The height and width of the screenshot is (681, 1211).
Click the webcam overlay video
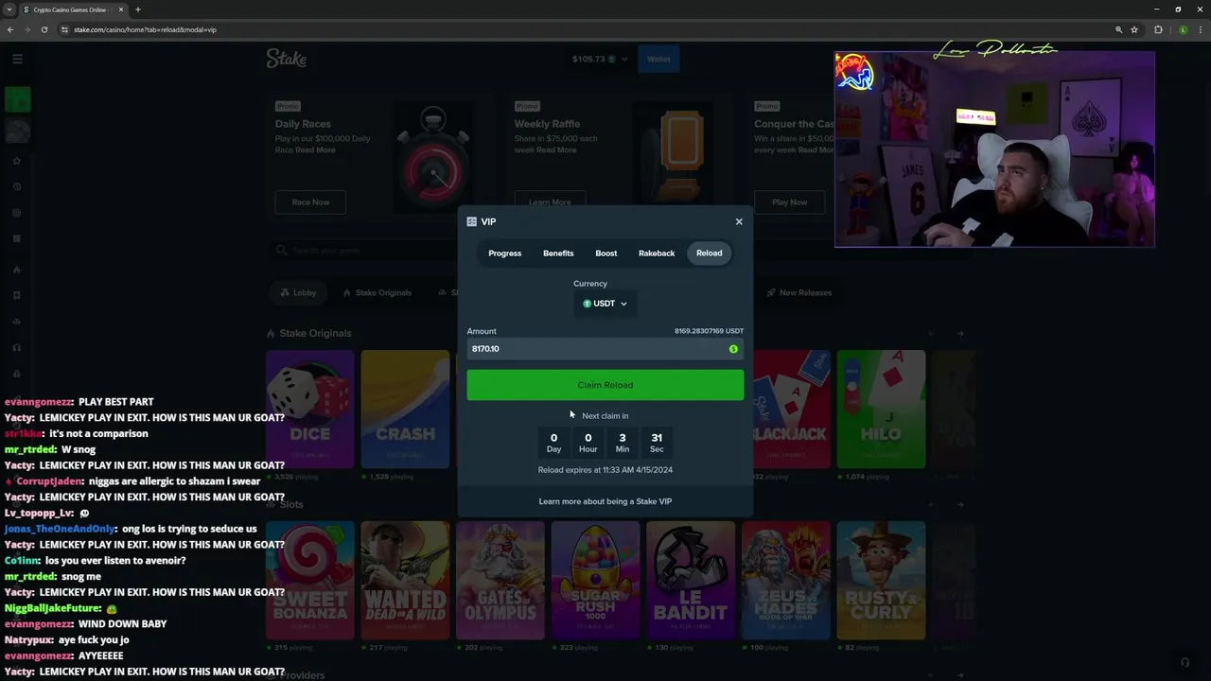[x=994, y=149]
